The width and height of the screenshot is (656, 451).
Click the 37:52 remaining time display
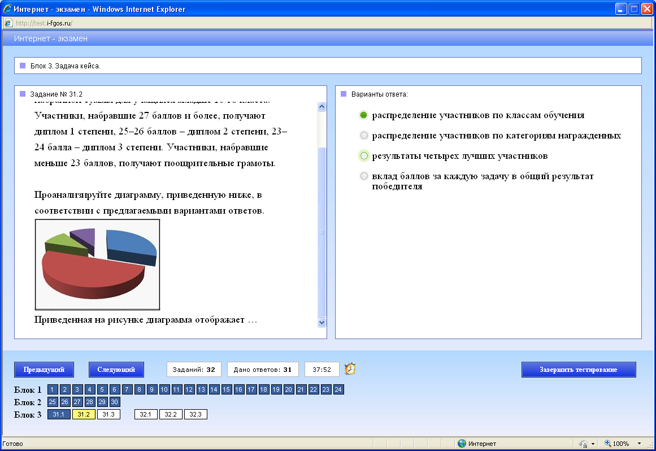tap(322, 370)
